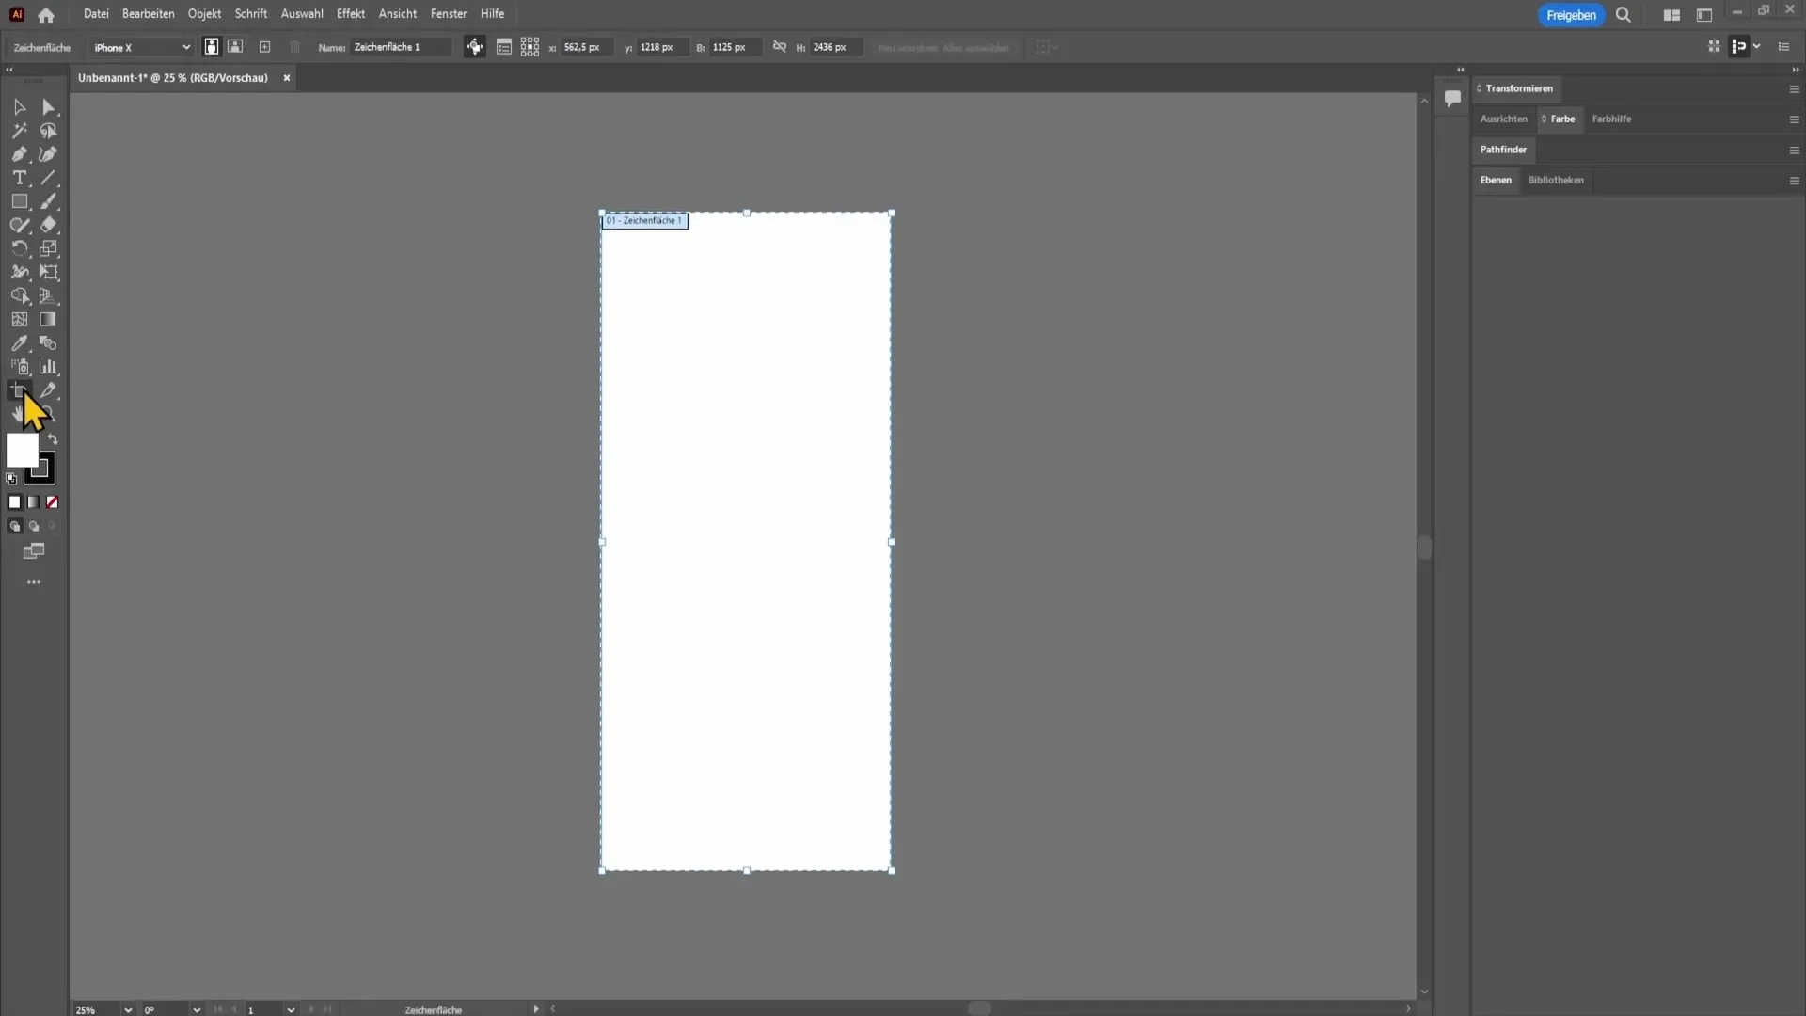Choose the Column Graph tool
Screen dimensions: 1806x1016
[49, 367]
